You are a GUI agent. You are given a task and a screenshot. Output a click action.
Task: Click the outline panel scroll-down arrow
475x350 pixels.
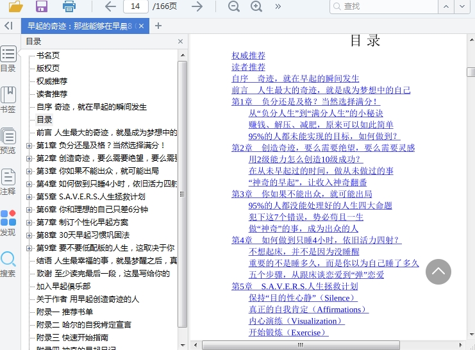point(183,345)
